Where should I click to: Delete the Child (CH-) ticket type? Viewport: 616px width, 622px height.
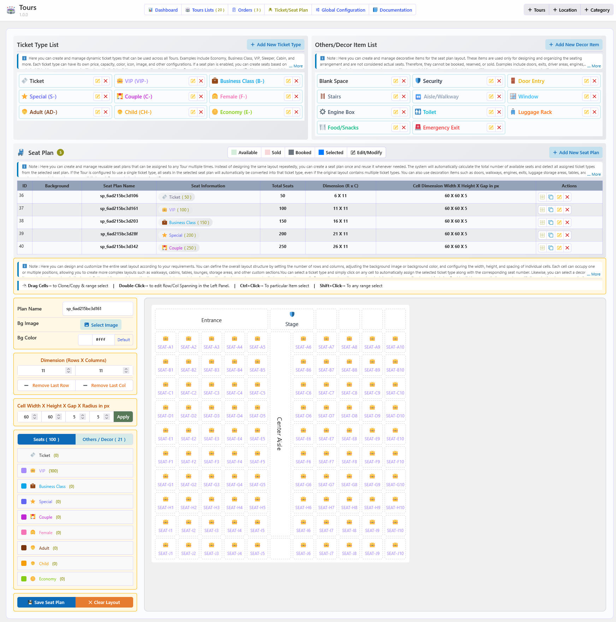[201, 112]
